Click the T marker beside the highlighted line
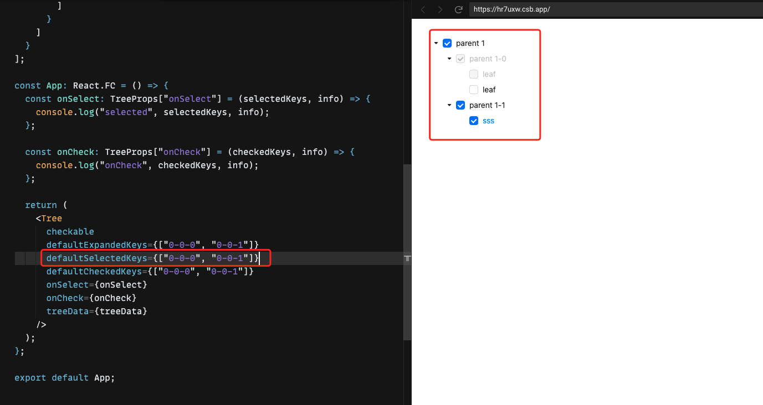This screenshot has height=405, width=763. pyautogui.click(x=408, y=258)
